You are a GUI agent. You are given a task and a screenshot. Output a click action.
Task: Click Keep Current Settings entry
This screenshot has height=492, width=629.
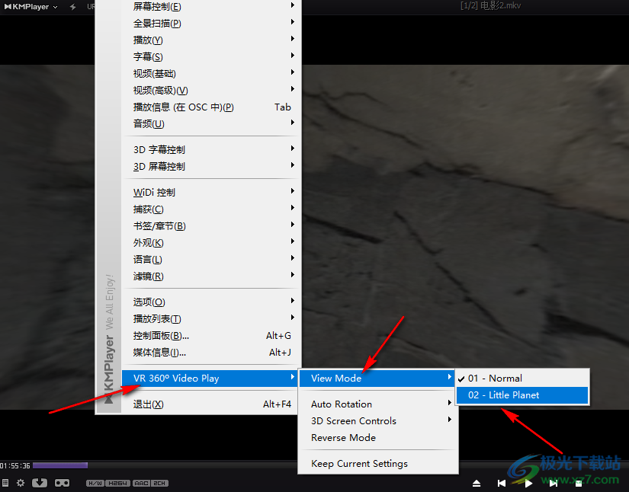[x=378, y=464]
